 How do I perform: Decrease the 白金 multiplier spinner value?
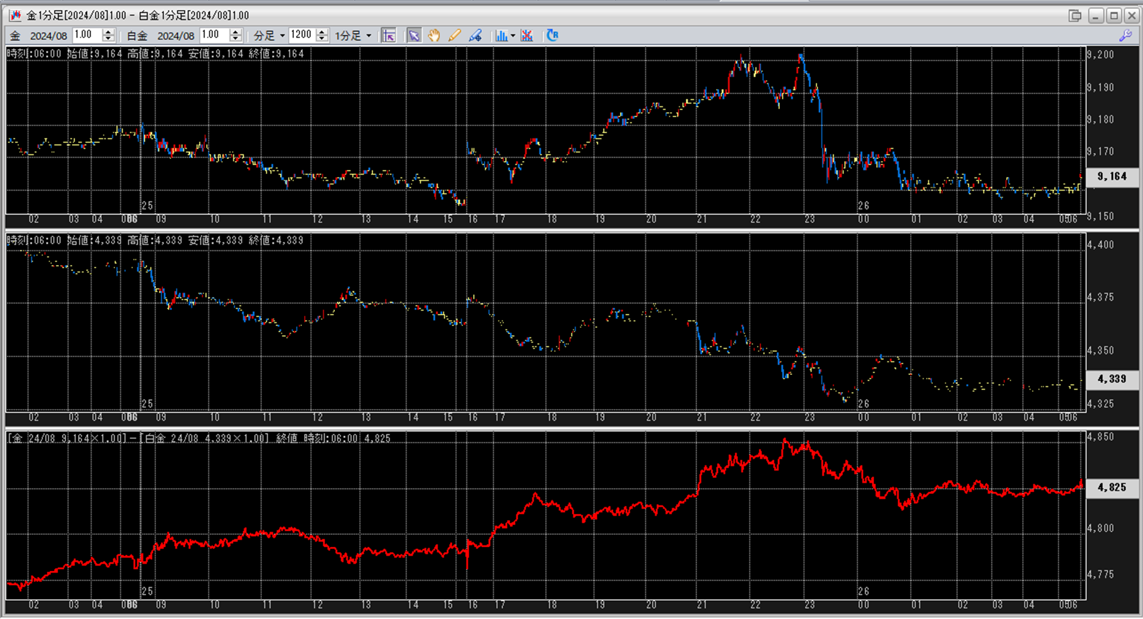click(x=236, y=39)
